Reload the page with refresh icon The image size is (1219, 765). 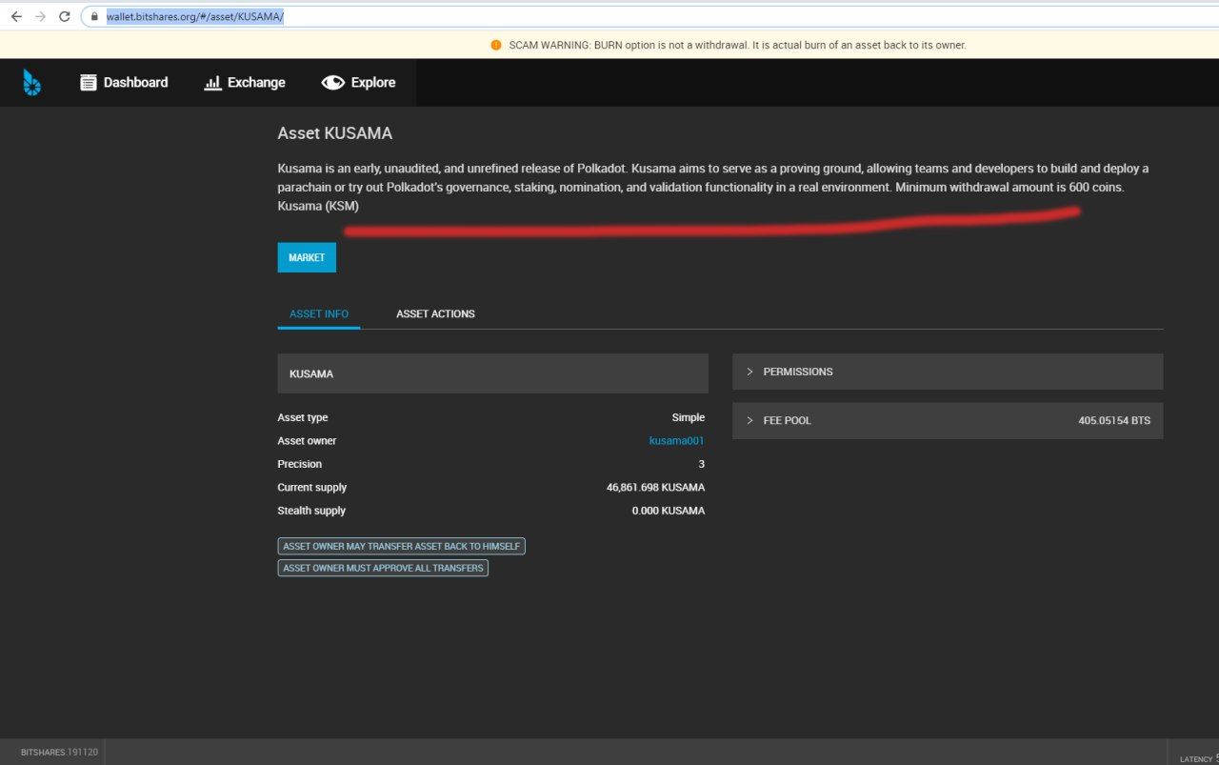point(65,17)
